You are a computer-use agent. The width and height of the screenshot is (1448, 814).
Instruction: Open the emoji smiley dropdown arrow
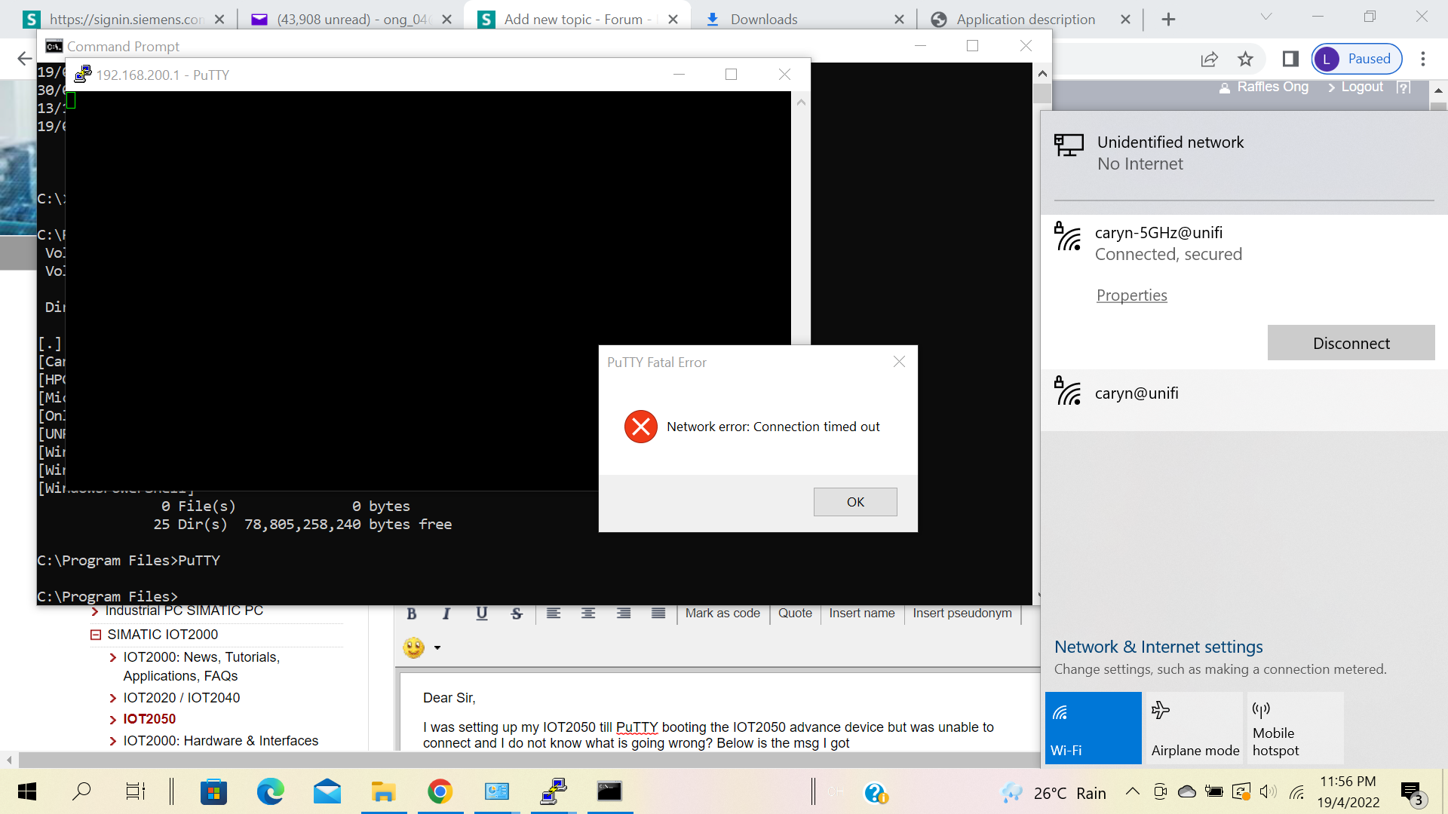pyautogui.click(x=437, y=648)
